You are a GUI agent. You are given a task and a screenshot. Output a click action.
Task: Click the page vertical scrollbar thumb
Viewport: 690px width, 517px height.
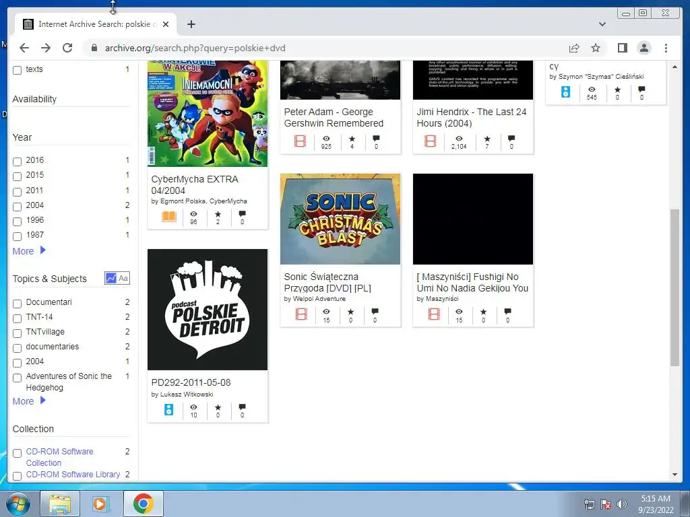[x=675, y=287]
